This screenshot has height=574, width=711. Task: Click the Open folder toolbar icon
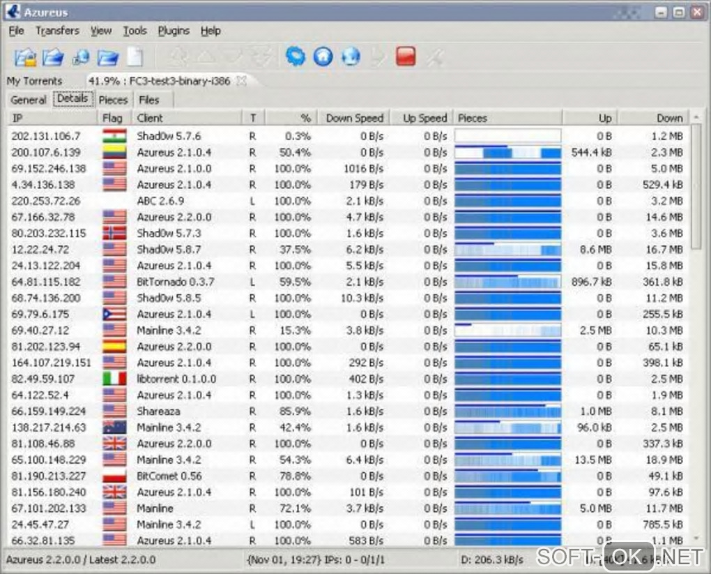[108, 57]
